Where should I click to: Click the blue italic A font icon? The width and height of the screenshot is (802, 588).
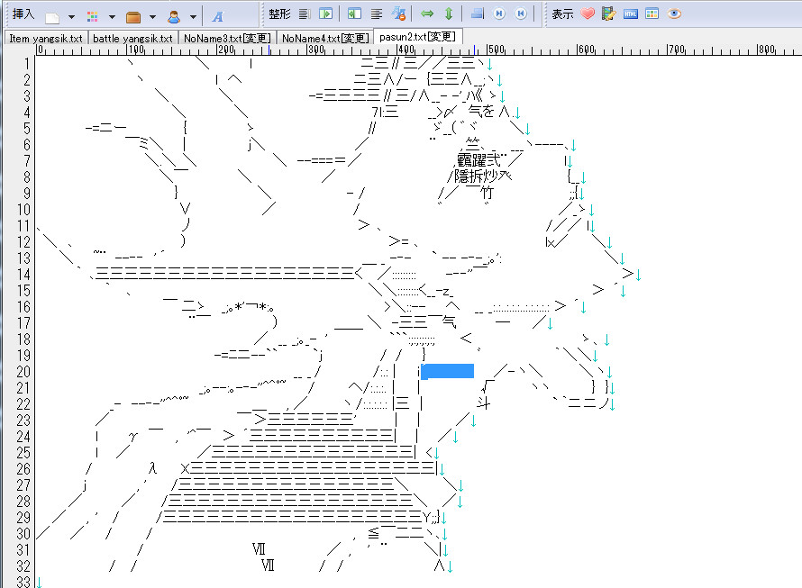pyautogui.click(x=217, y=15)
